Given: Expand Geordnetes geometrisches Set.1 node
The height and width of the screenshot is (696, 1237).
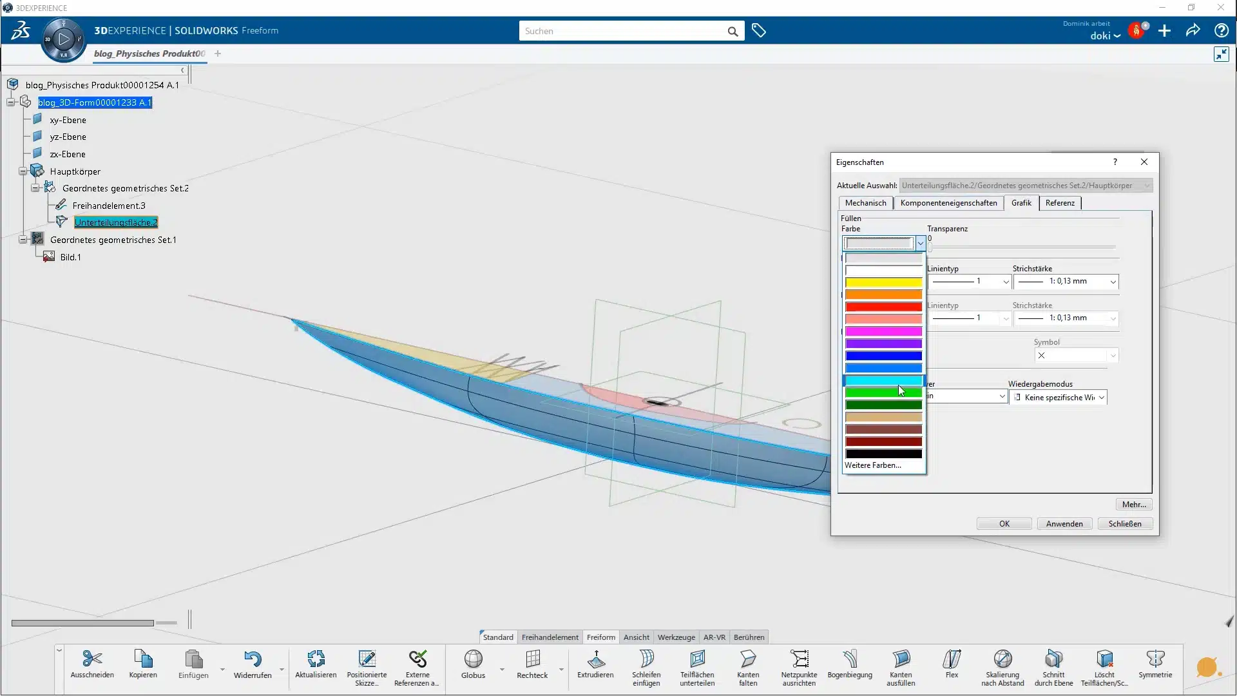Looking at the screenshot, I should pyautogui.click(x=23, y=238).
